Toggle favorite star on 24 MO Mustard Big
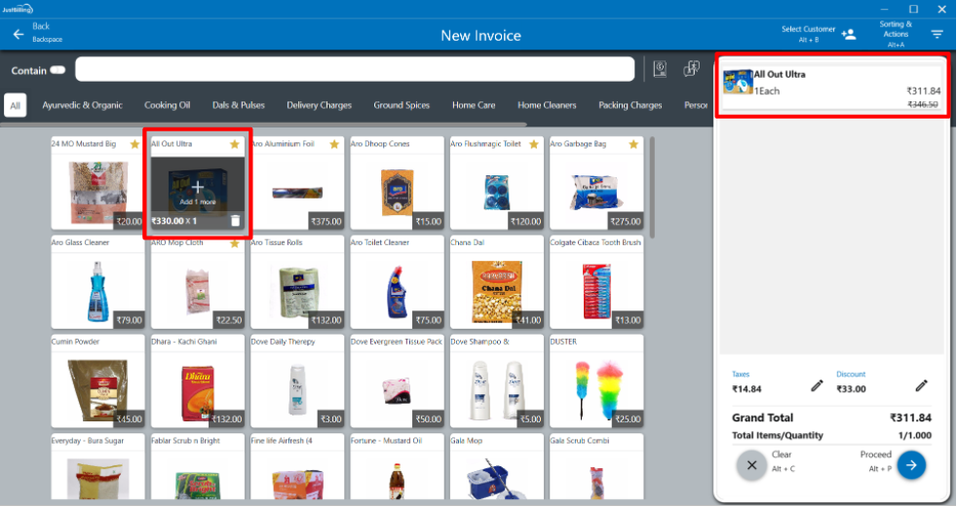Viewport: 957px width, 507px height. (134, 144)
